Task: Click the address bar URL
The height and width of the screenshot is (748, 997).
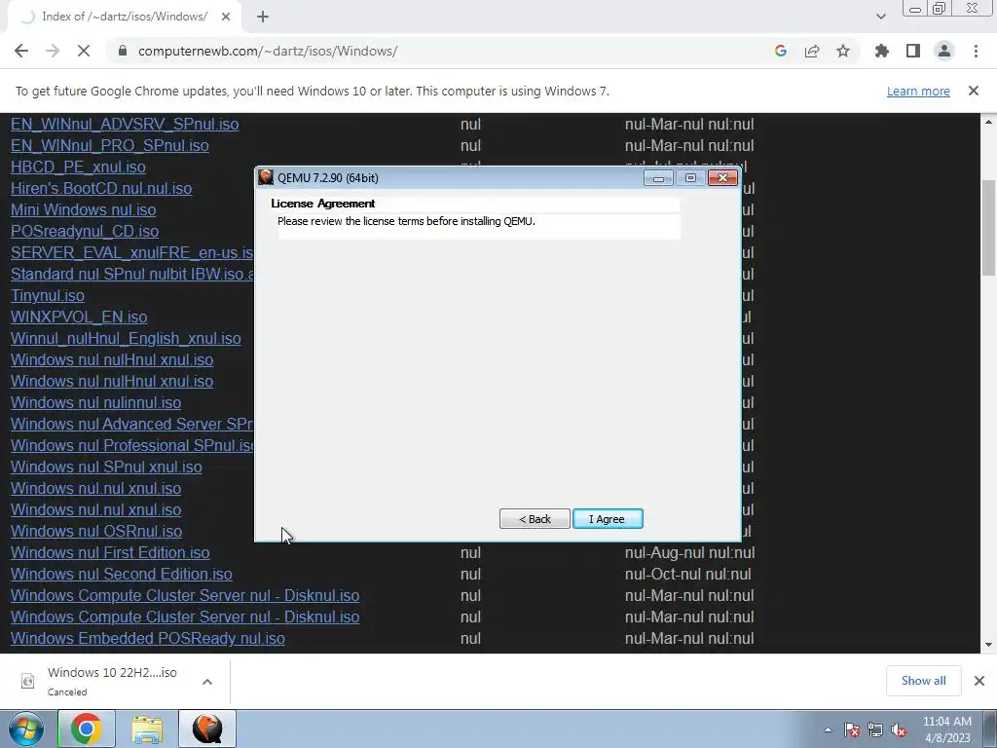Action: coord(268,51)
